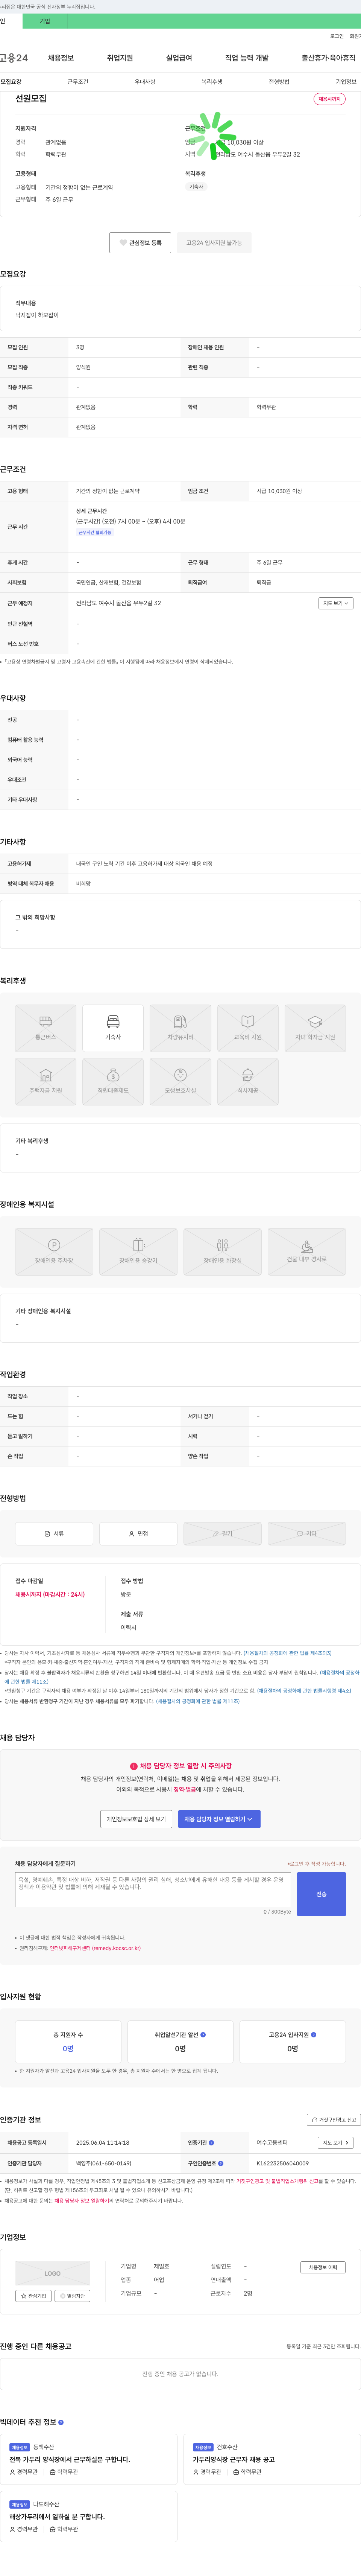The width and height of the screenshot is (361, 2576).
Task: Click the 거짓구인광고 신고 button
Action: point(333,2120)
